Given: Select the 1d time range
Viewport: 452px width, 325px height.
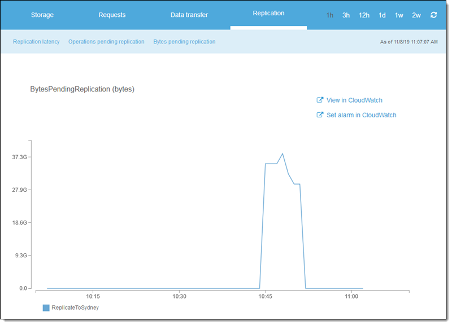Looking at the screenshot, I should click(382, 15).
